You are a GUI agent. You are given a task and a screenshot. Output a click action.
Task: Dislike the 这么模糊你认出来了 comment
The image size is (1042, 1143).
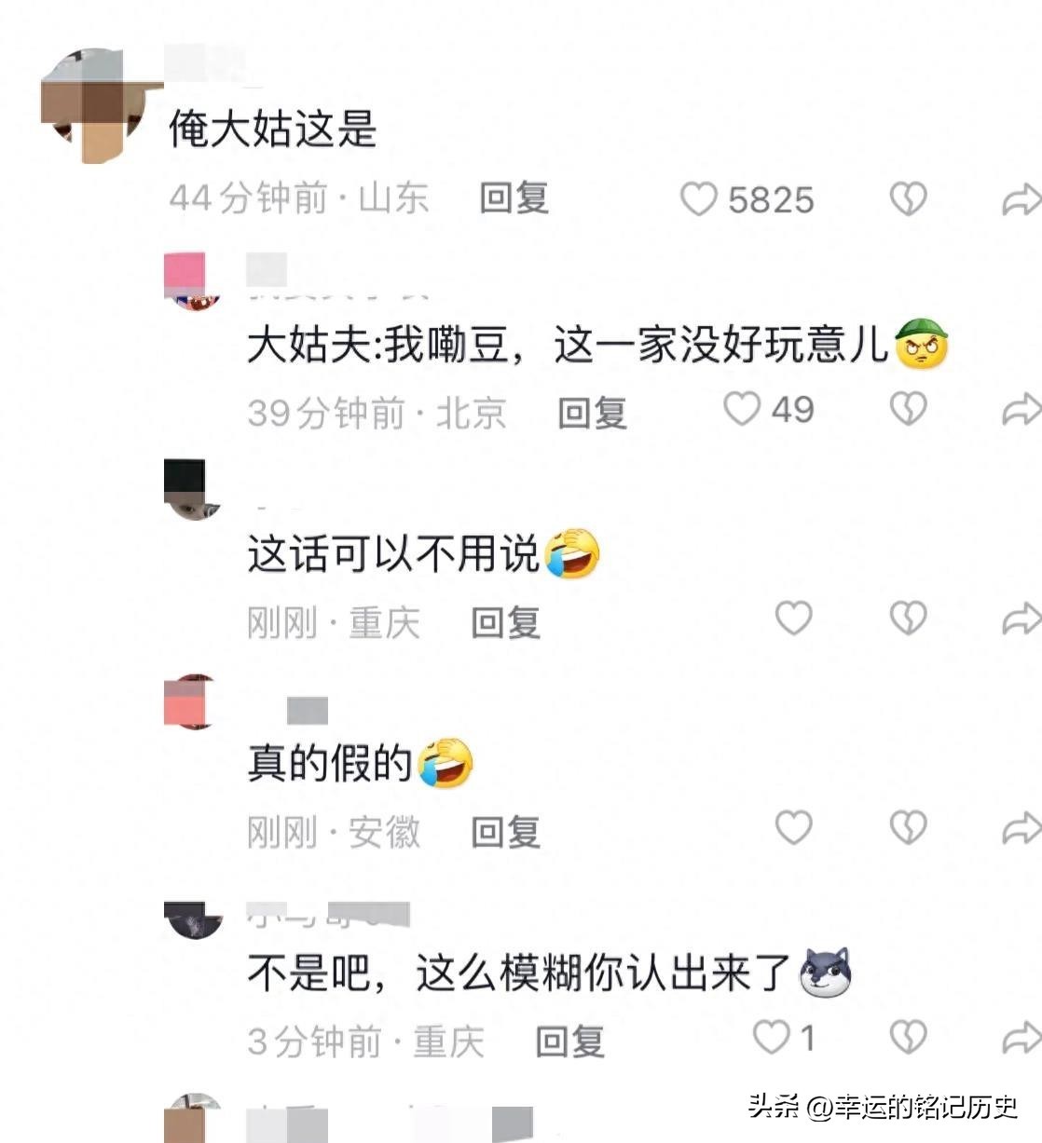point(909,1037)
